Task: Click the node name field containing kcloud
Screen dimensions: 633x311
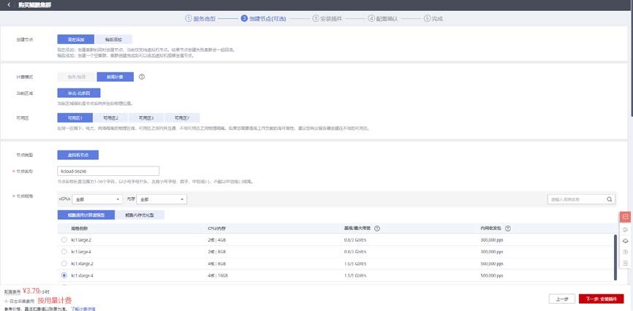Action: 108,171
